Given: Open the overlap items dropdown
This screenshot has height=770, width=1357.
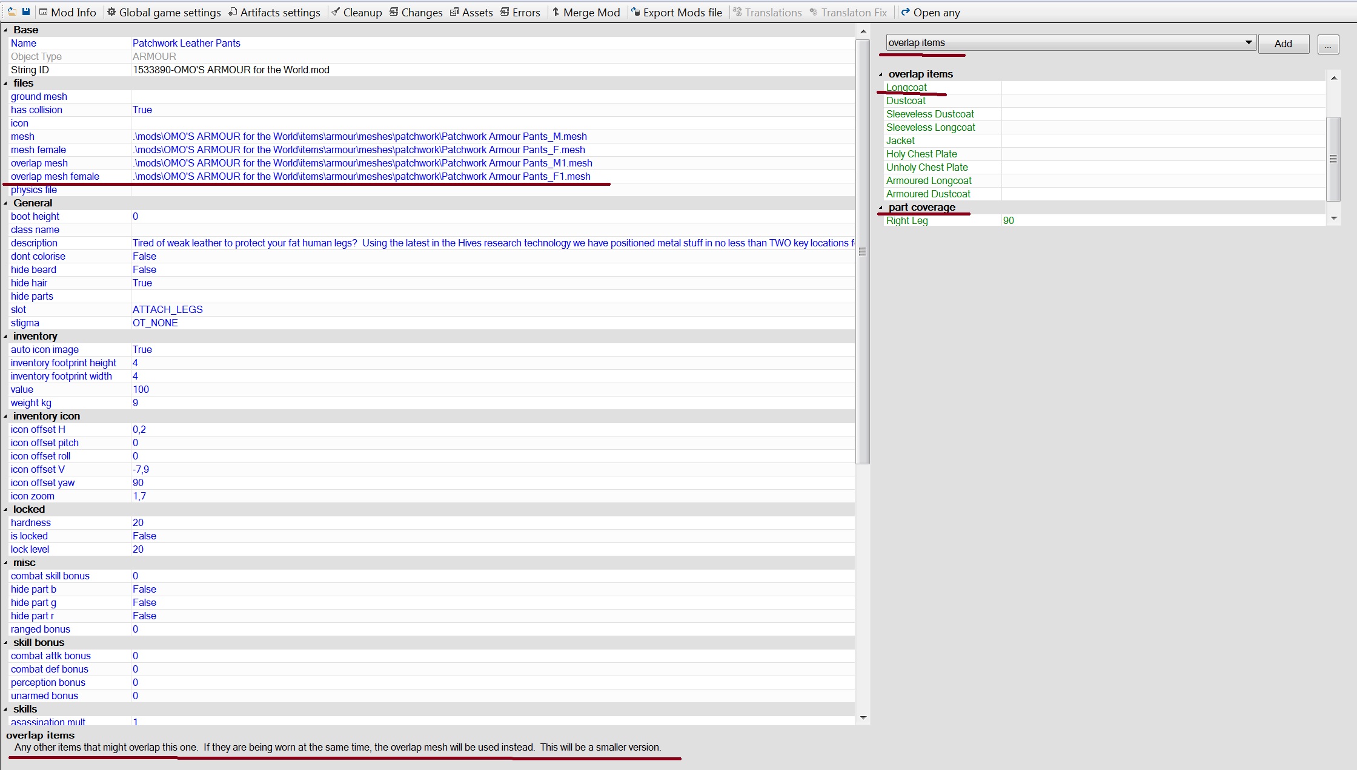Looking at the screenshot, I should (x=1070, y=42).
